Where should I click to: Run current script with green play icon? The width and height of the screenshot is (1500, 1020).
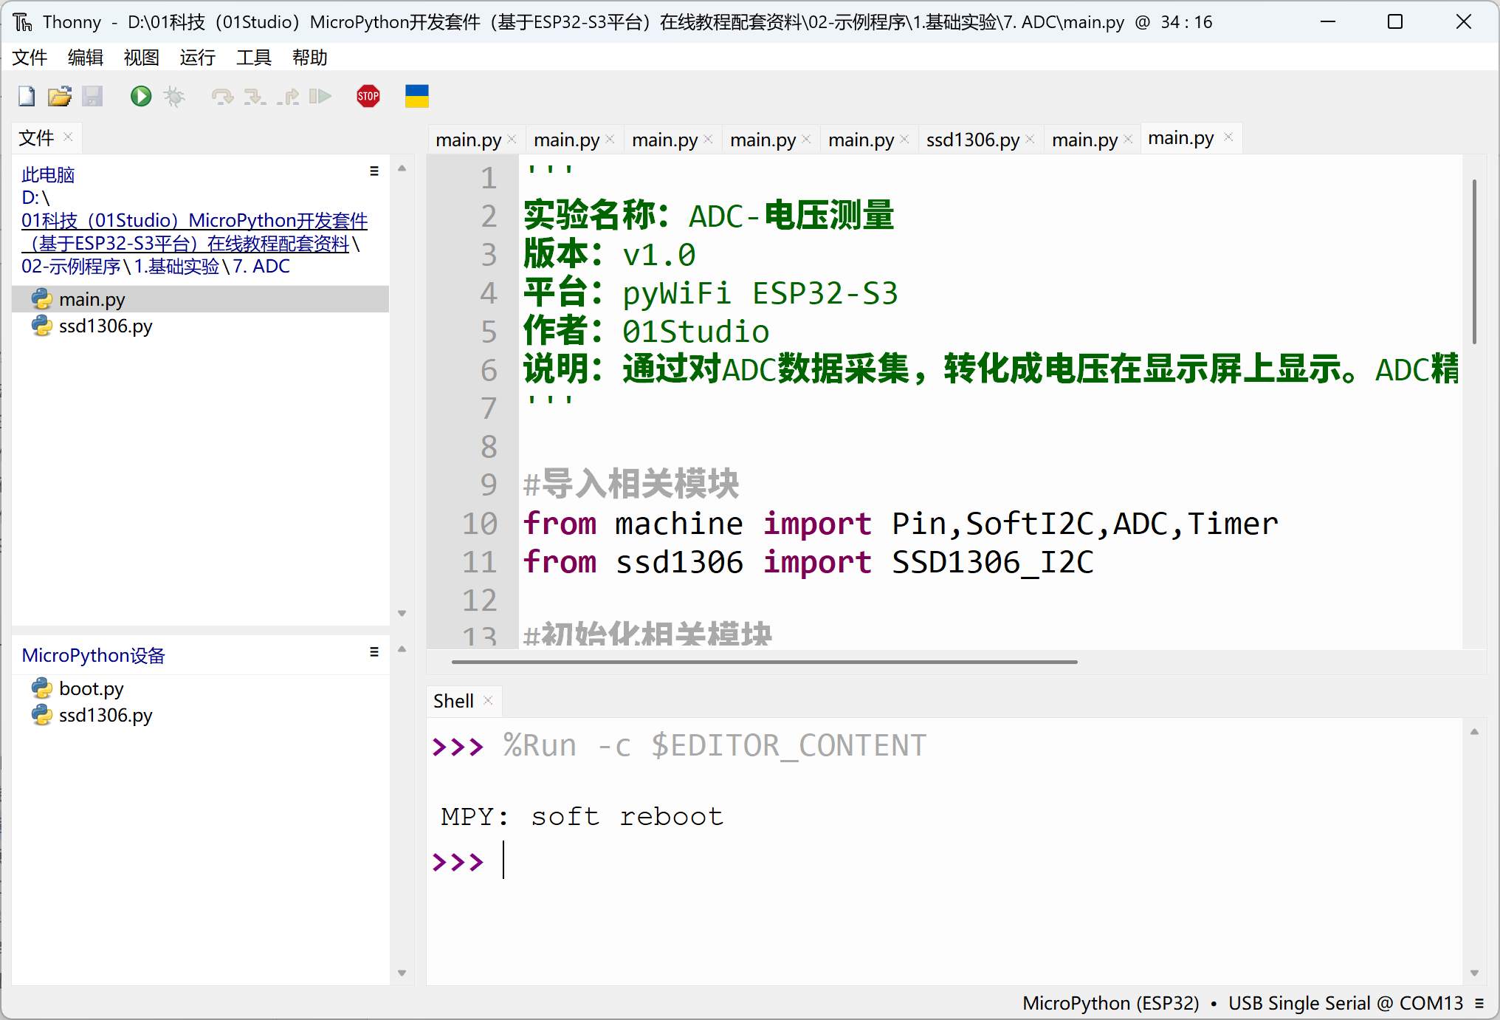140,96
